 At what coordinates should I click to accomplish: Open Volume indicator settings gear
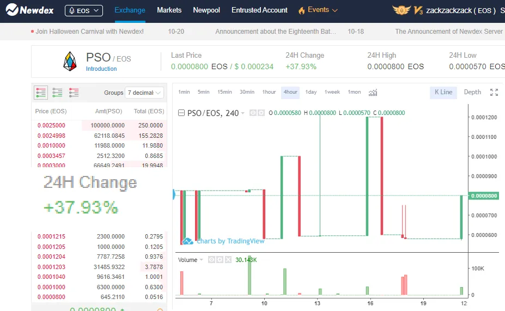point(220,260)
